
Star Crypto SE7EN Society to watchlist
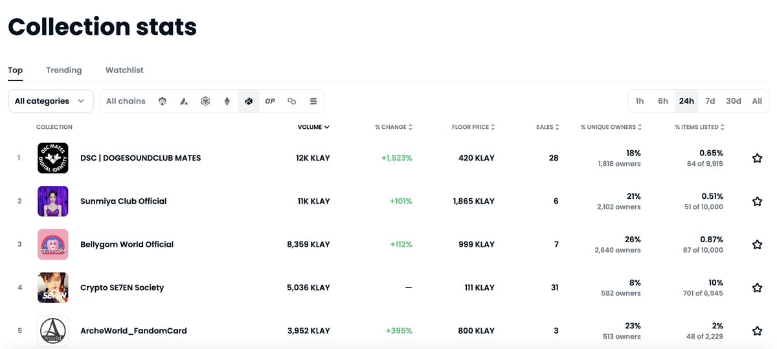point(757,287)
